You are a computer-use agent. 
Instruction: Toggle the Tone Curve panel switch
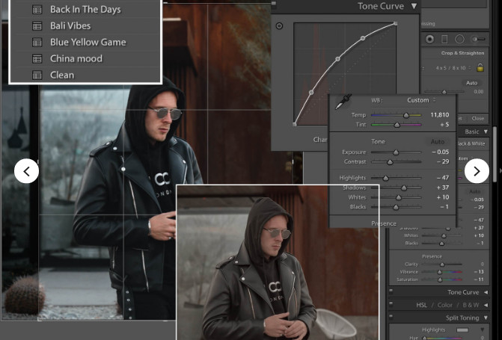391,292
